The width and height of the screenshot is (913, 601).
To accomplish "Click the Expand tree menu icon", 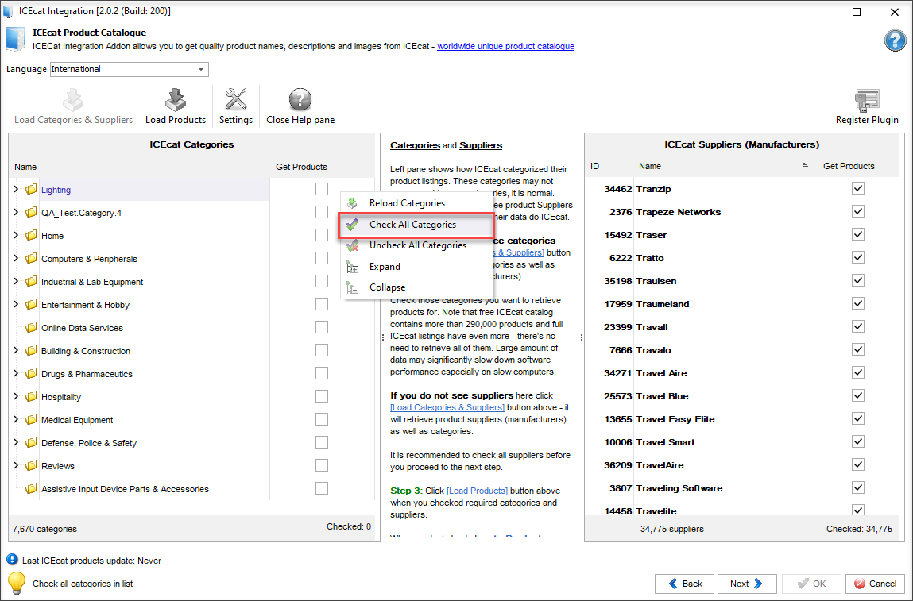I will tap(352, 267).
